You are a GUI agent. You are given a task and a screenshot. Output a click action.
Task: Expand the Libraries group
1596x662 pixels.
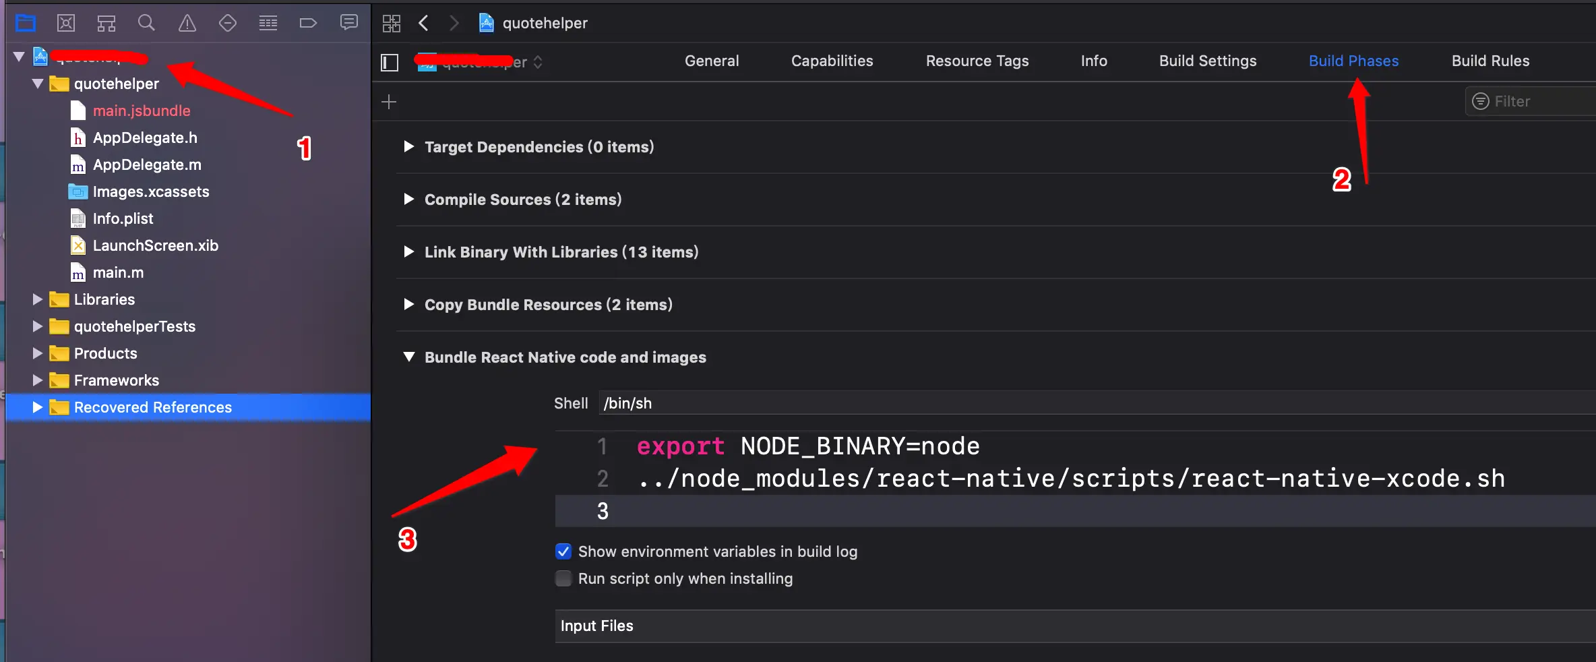(x=38, y=299)
